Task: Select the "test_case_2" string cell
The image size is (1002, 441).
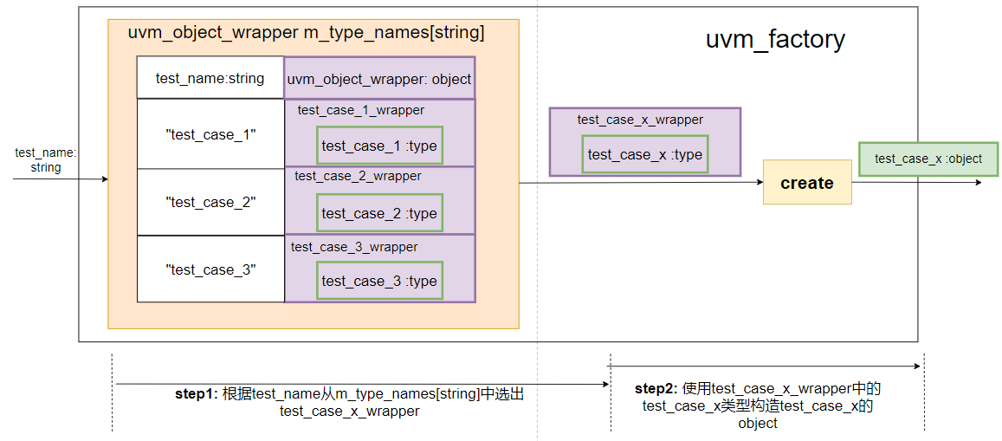Action: click(x=210, y=202)
